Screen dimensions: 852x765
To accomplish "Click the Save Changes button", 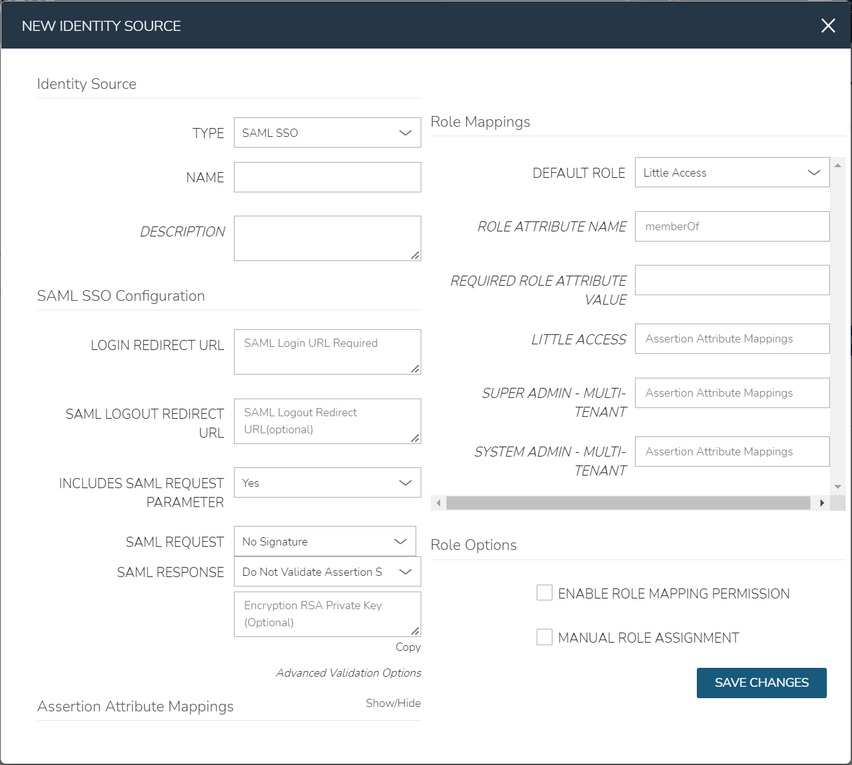I will [761, 683].
